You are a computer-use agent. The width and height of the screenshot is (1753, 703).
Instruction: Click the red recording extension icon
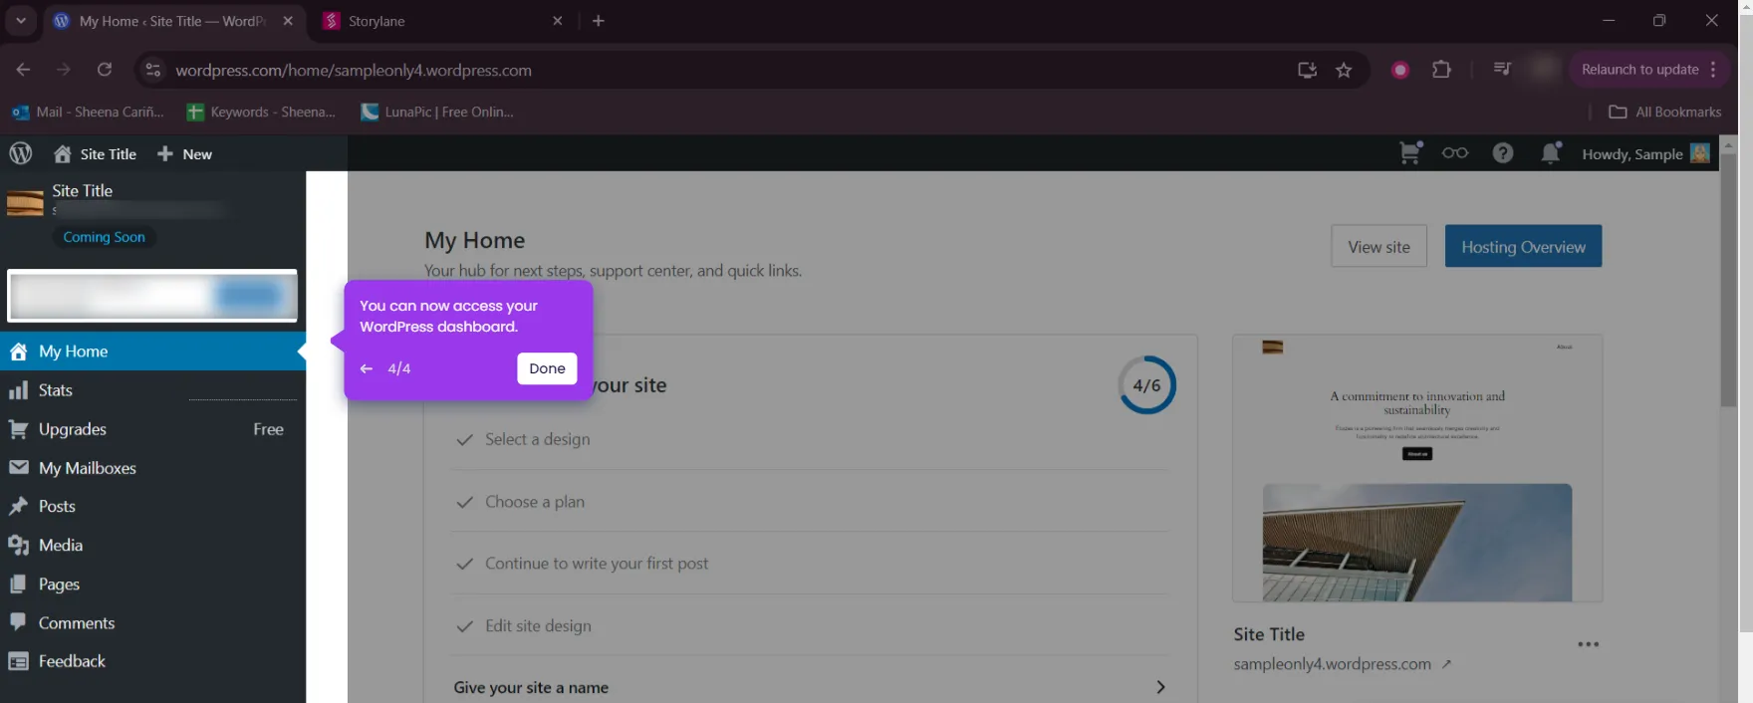click(x=1400, y=70)
